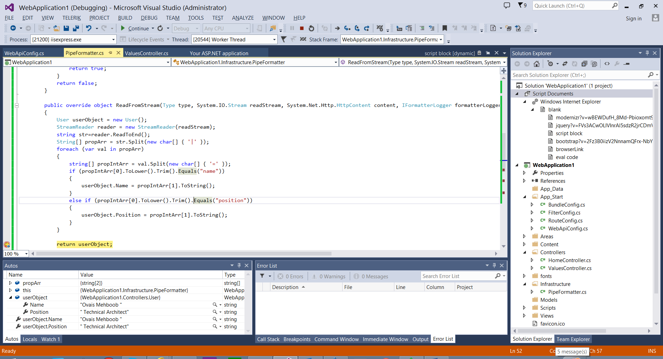Collapse the ReadFromStream method outline marker
The width and height of the screenshot is (663, 359).
tap(17, 105)
